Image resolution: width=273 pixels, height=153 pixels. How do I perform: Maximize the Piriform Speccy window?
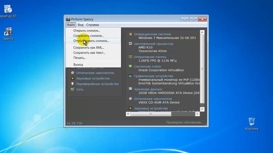[193, 19]
